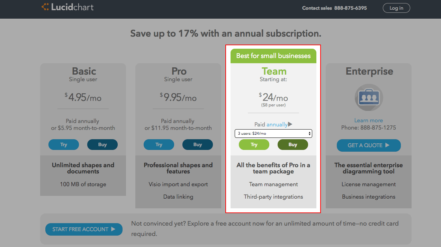Click the Enterprise briefcase icon

369,97
